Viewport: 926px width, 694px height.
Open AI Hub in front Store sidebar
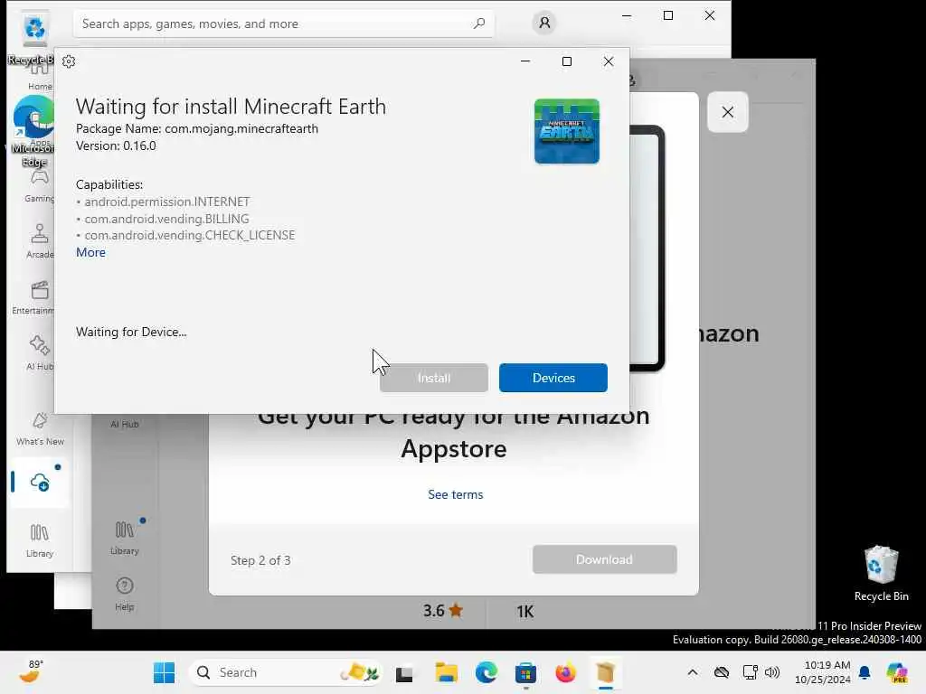40,353
